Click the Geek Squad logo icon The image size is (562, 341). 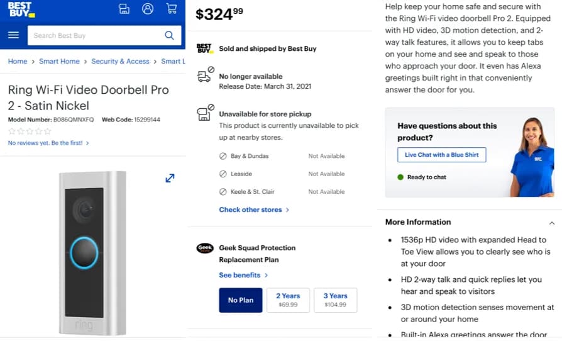pyautogui.click(x=205, y=249)
